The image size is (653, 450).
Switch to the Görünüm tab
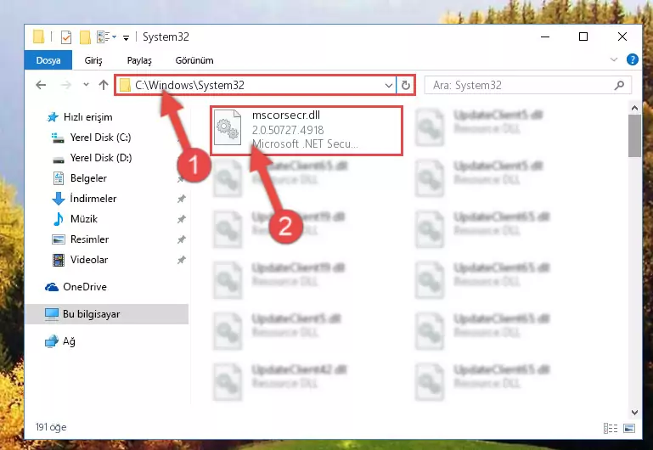[x=194, y=60]
